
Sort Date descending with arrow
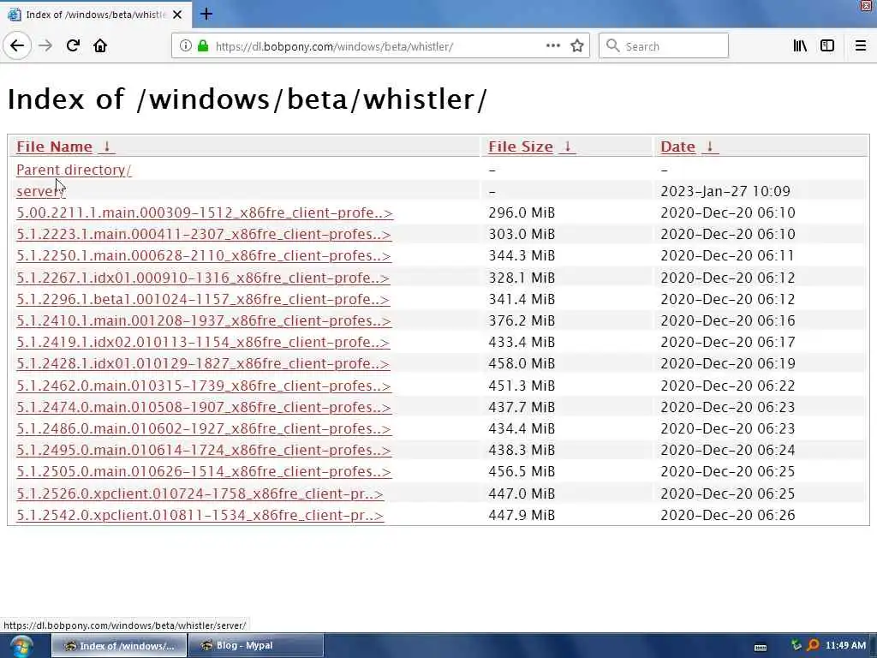709,147
